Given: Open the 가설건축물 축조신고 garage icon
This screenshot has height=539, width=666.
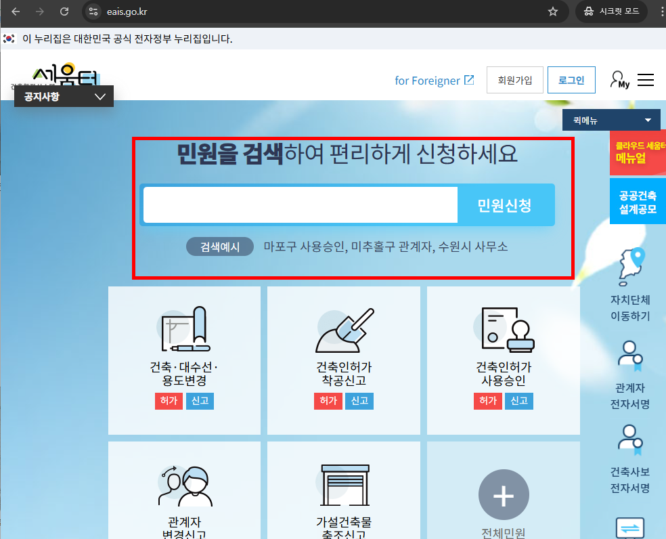Looking at the screenshot, I should pos(343,484).
